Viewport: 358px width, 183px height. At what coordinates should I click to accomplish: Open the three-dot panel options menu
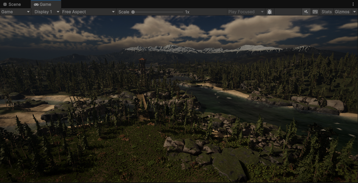[x=353, y=4]
